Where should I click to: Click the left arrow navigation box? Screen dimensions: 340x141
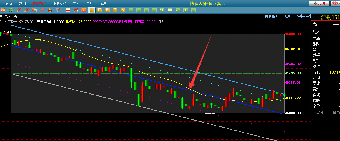(299, 16)
